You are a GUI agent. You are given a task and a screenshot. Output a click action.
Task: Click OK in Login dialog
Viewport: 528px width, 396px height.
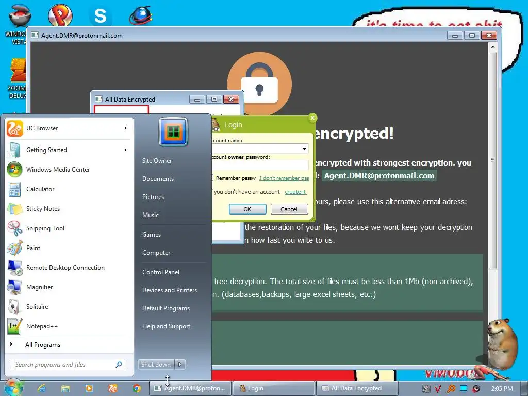pyautogui.click(x=247, y=209)
